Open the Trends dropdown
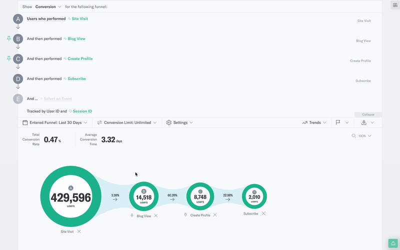The image size is (400, 250). click(x=314, y=122)
